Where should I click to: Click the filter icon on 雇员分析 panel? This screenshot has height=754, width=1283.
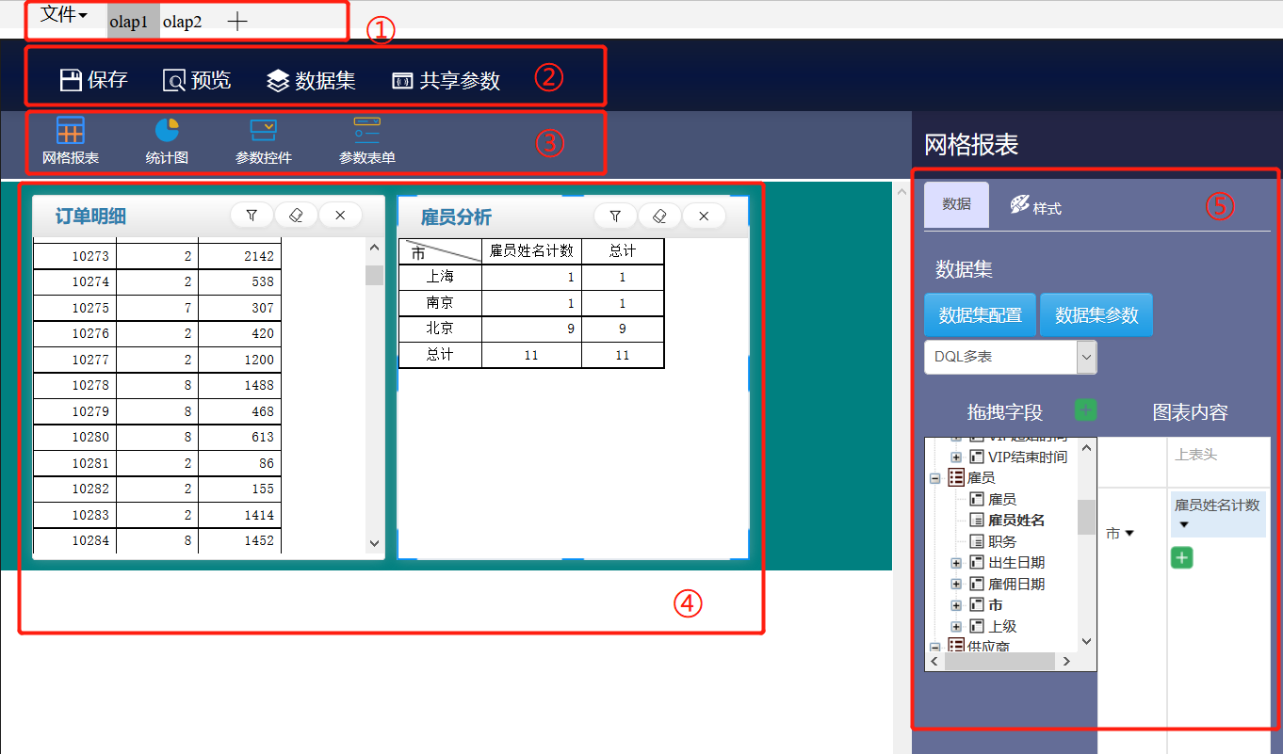615,216
